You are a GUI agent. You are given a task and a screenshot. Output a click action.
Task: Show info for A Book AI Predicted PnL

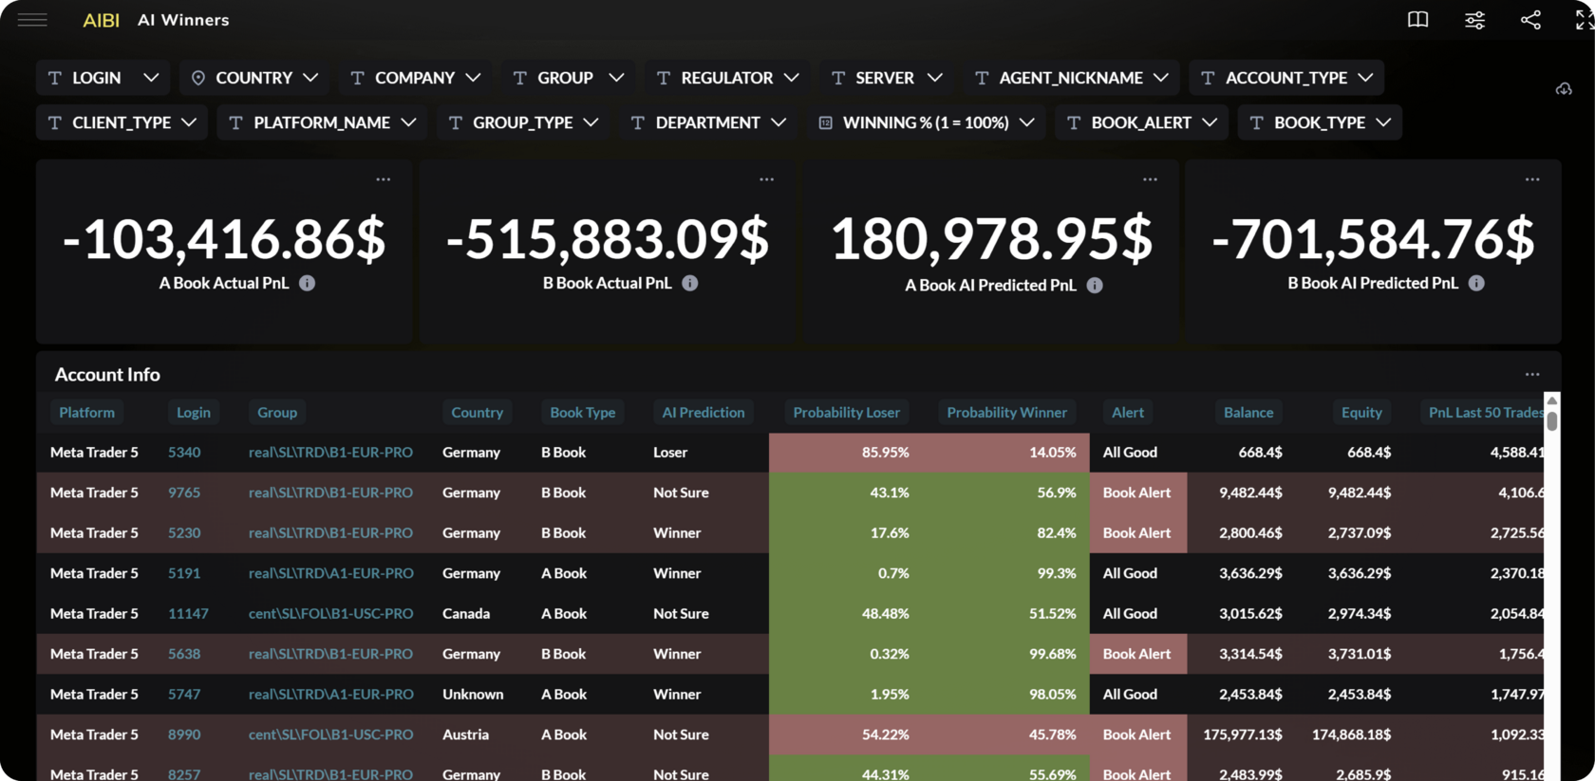pyautogui.click(x=1095, y=285)
